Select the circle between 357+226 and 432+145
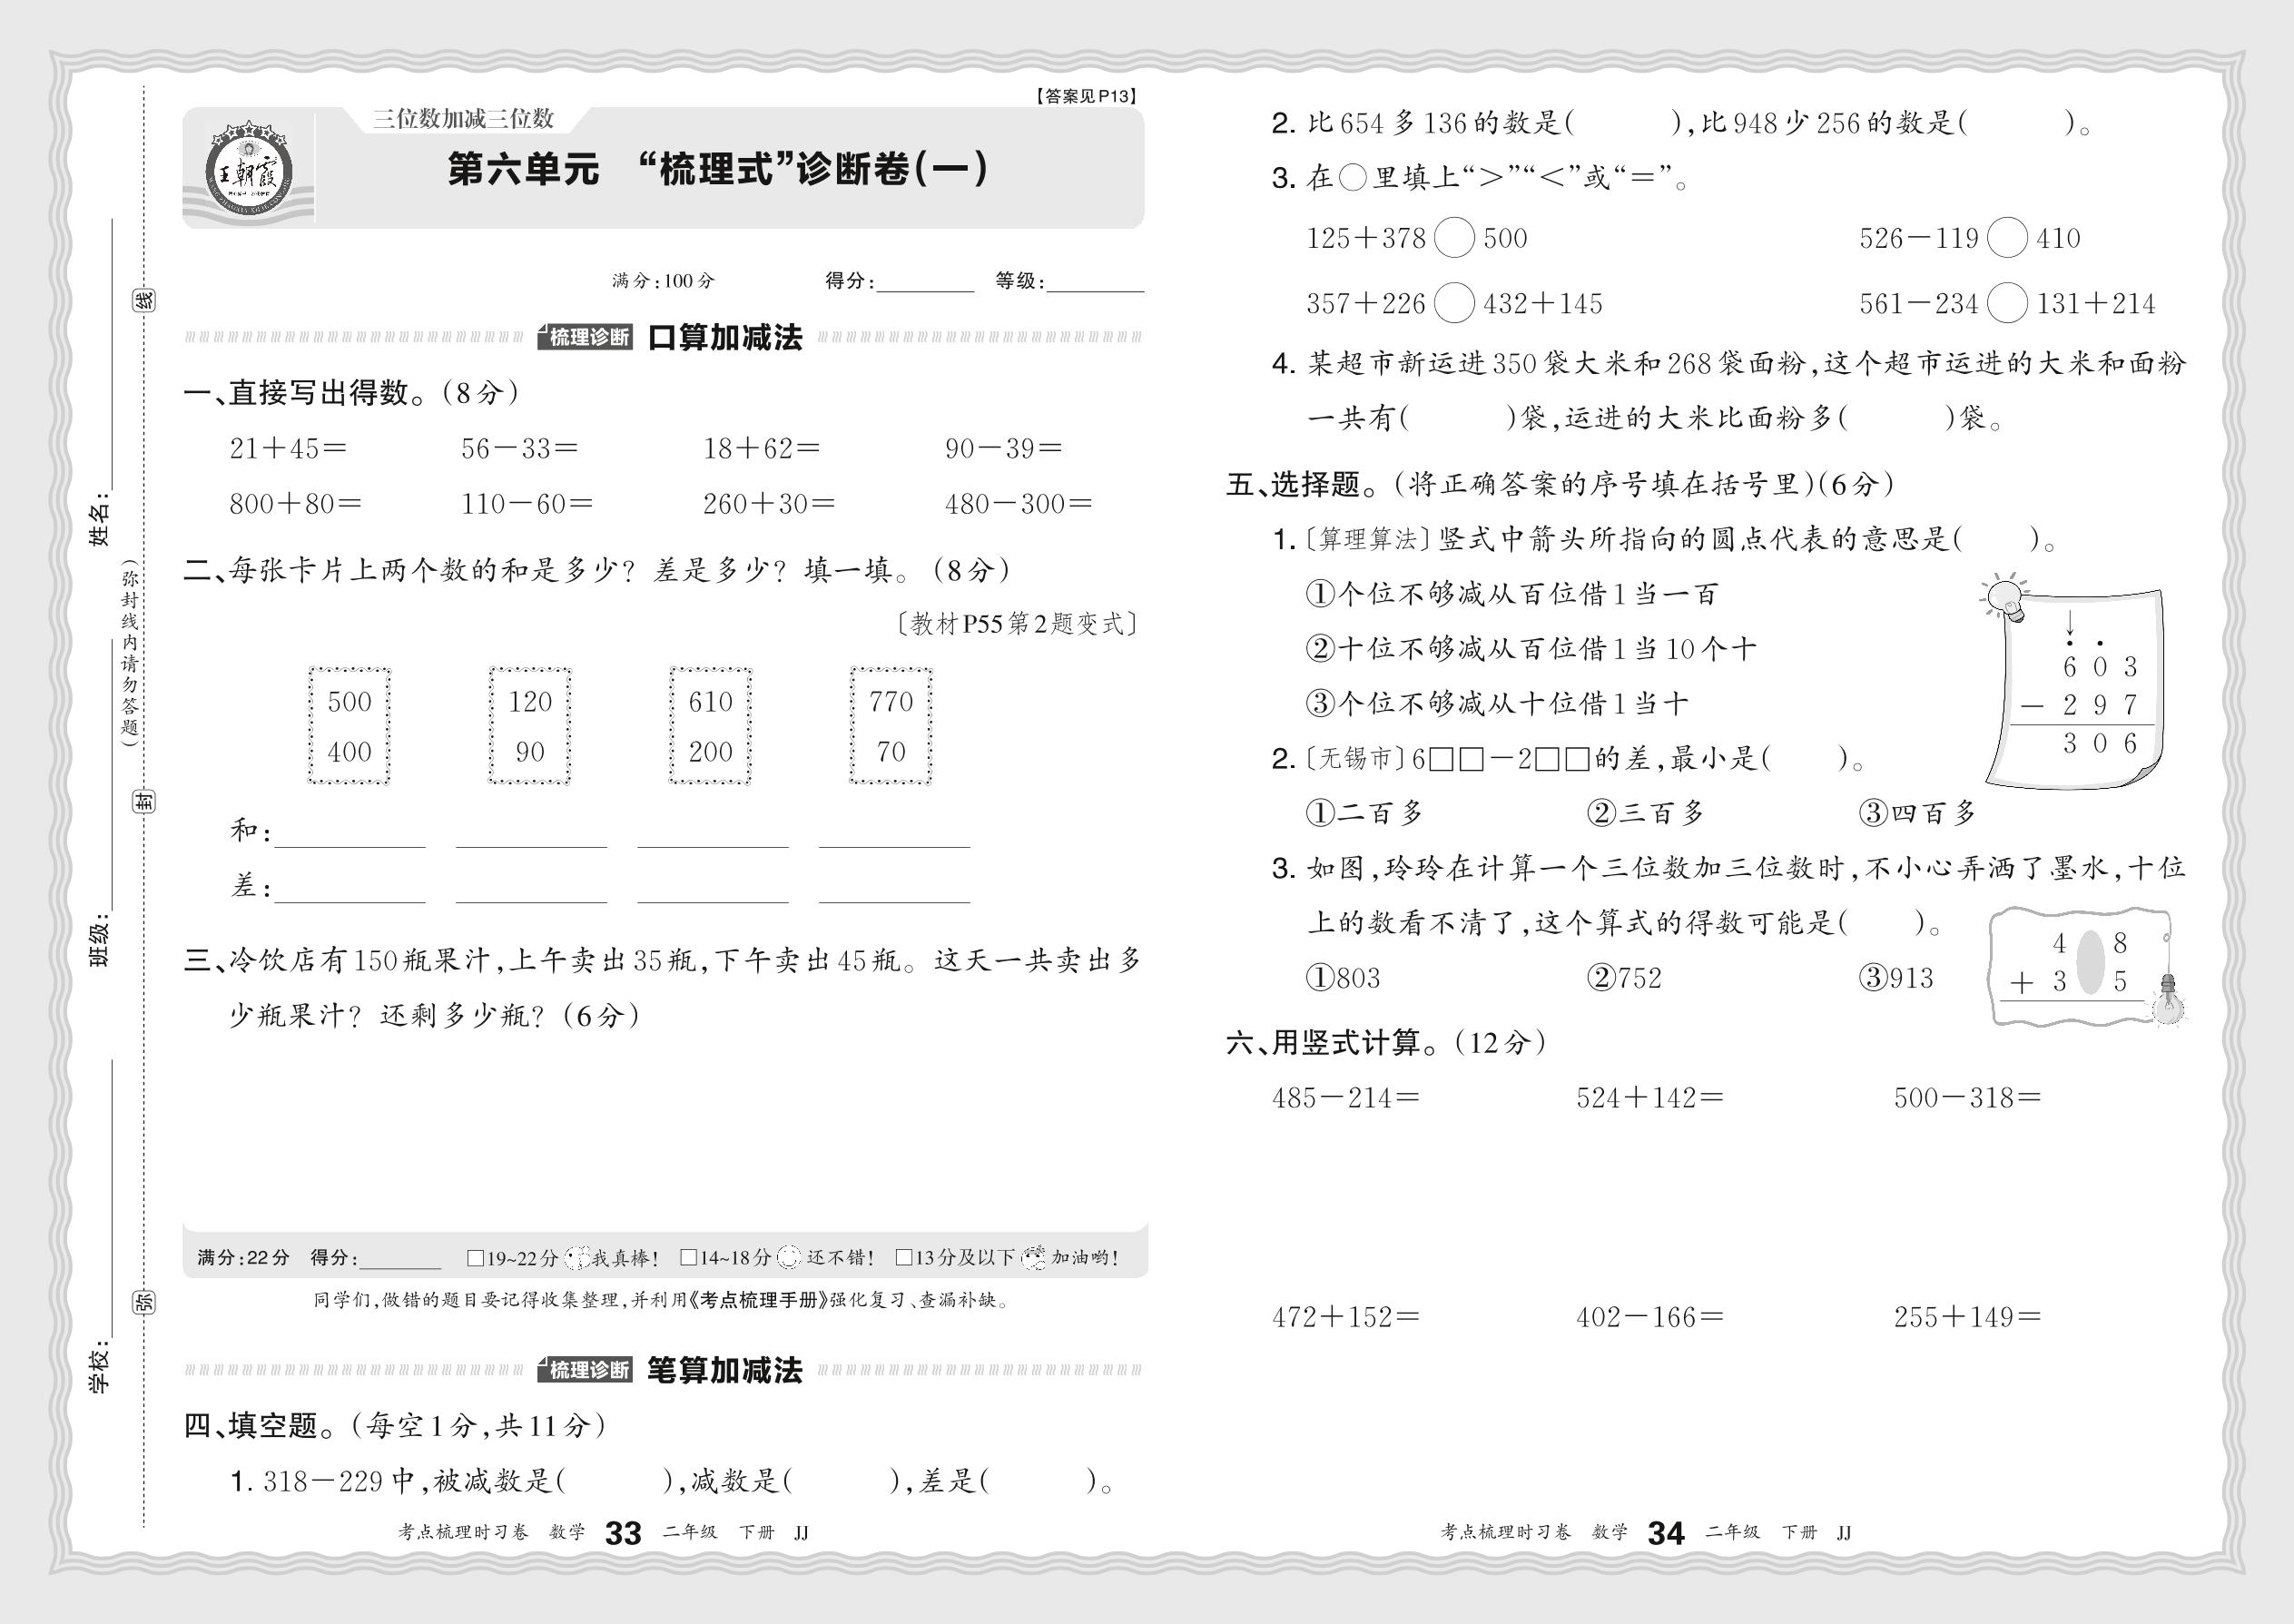Screen dimensions: 2294x1624 tap(1454, 303)
